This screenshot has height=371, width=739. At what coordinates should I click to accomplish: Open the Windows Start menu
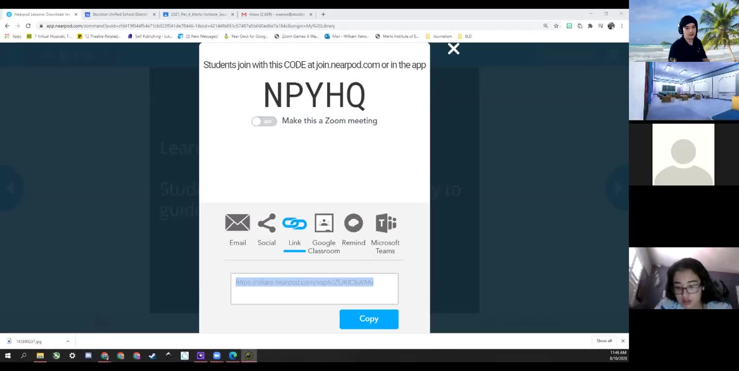click(x=8, y=356)
